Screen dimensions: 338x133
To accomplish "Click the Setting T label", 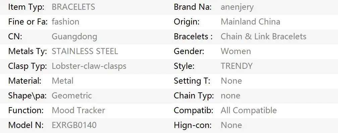I will (192, 81).
